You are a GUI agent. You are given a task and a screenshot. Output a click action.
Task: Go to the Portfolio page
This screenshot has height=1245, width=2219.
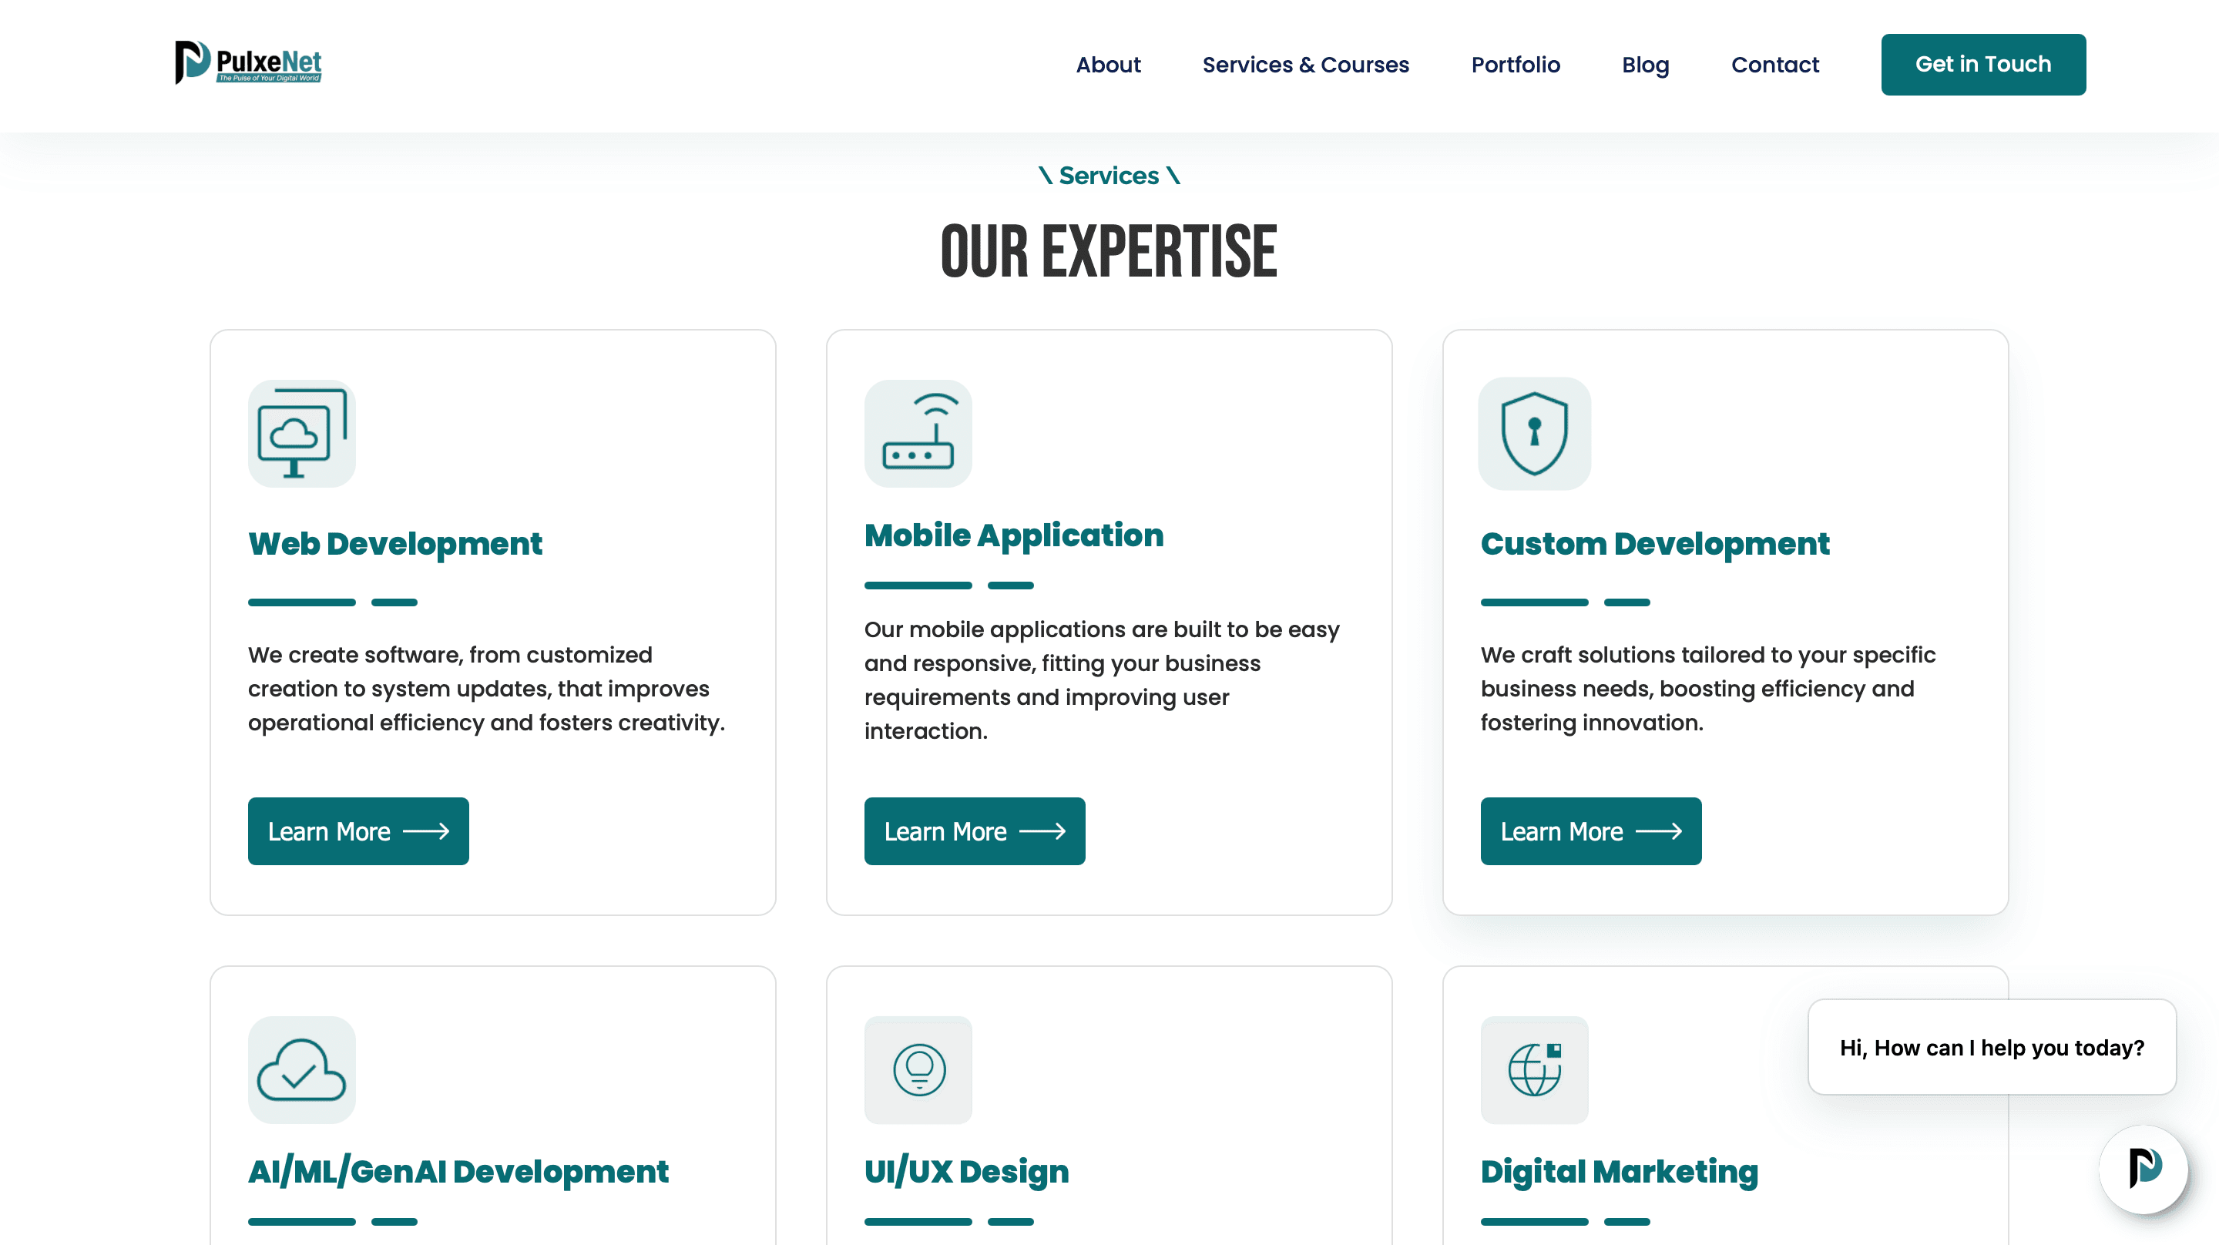click(1516, 65)
